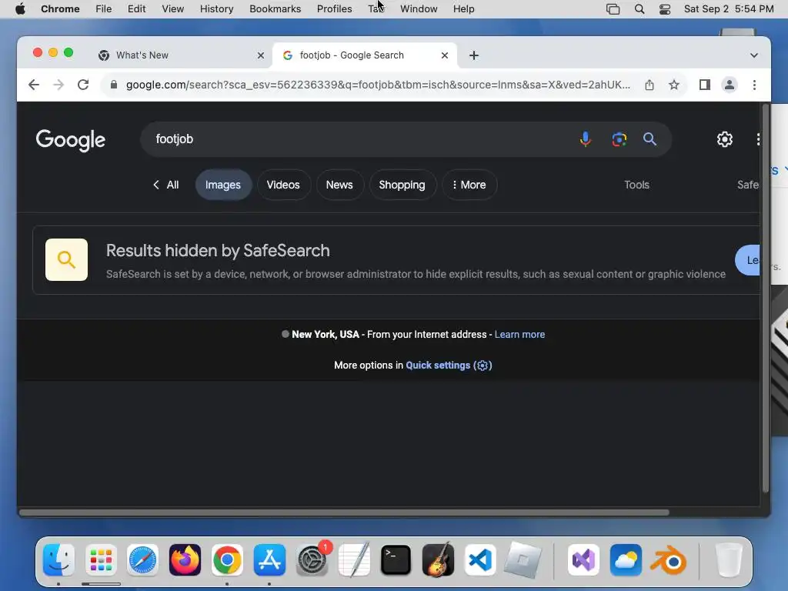Image resolution: width=788 pixels, height=591 pixels.
Task: Click the Learn more location link
Action: click(x=519, y=335)
